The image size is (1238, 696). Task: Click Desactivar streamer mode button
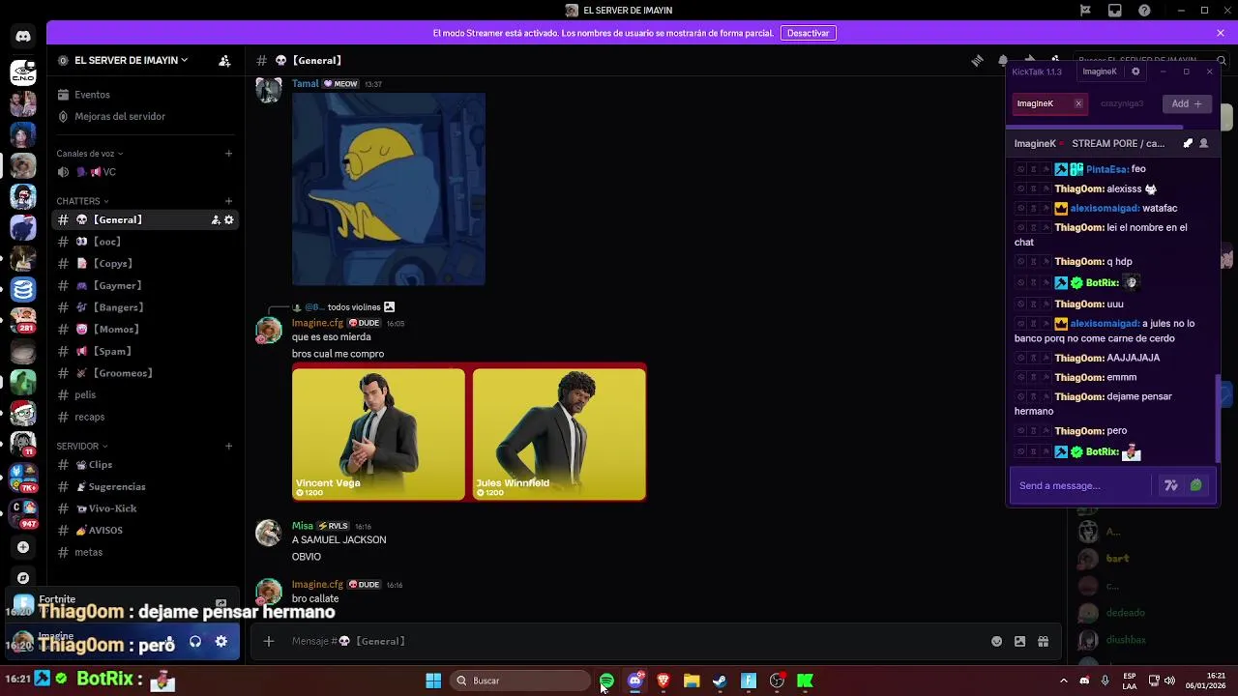pos(808,33)
